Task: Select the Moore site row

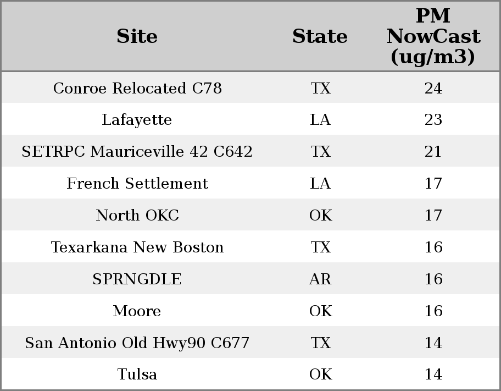Action: (137, 311)
